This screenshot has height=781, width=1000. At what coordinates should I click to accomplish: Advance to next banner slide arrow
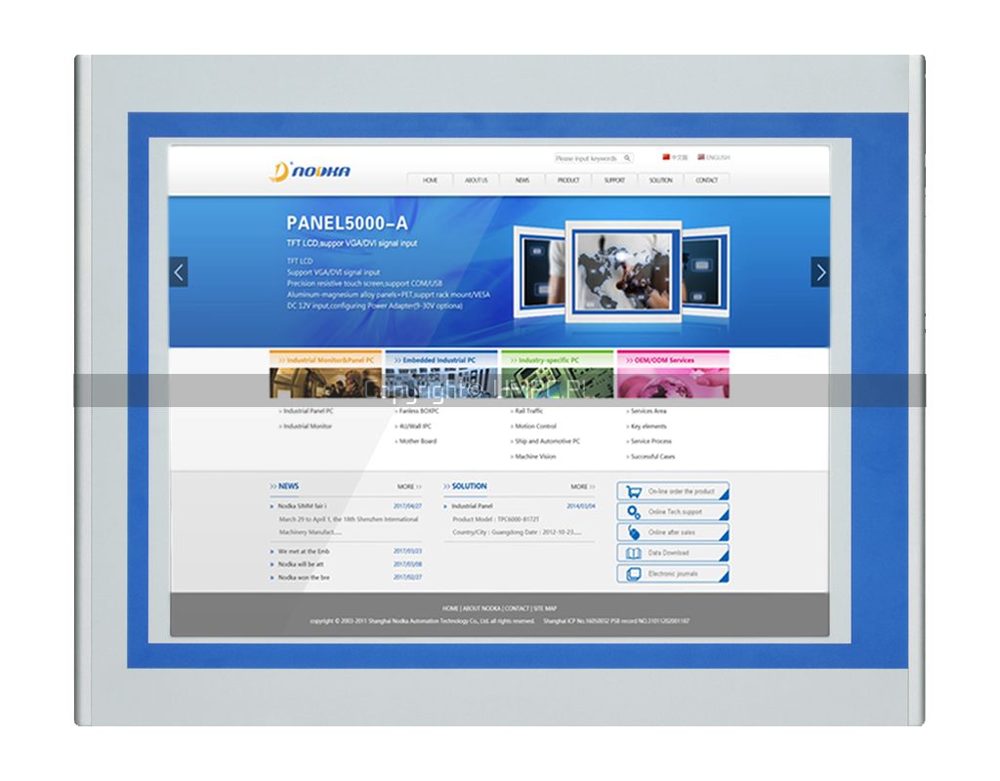(x=820, y=272)
